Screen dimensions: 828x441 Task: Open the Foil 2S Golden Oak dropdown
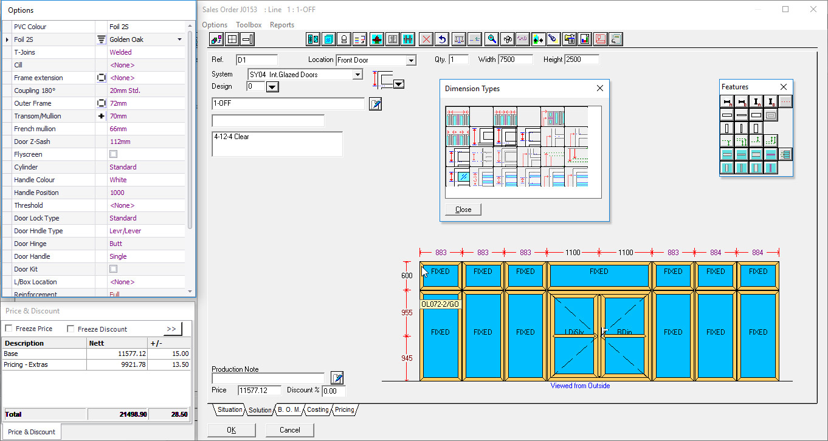tap(179, 39)
